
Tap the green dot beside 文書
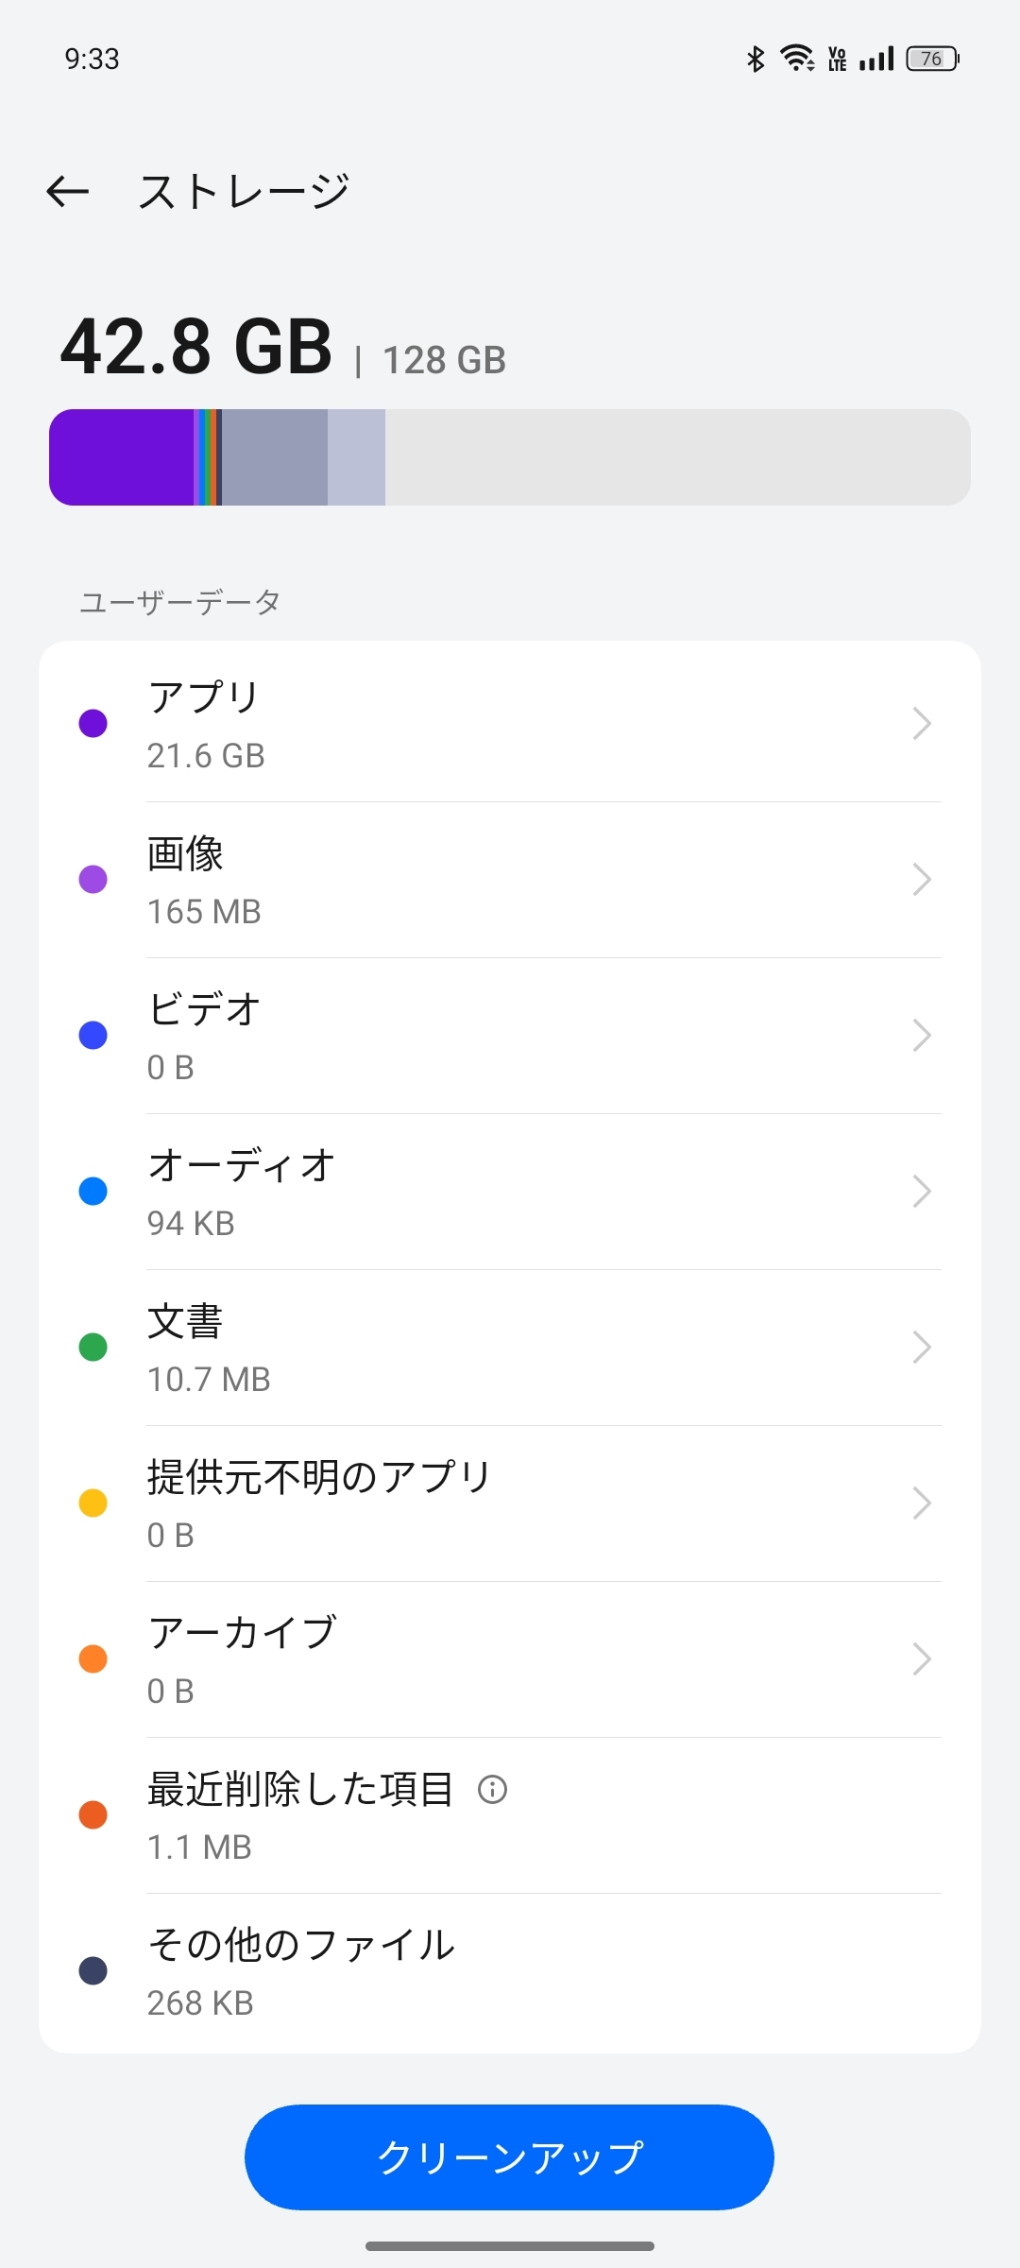pos(93,1348)
